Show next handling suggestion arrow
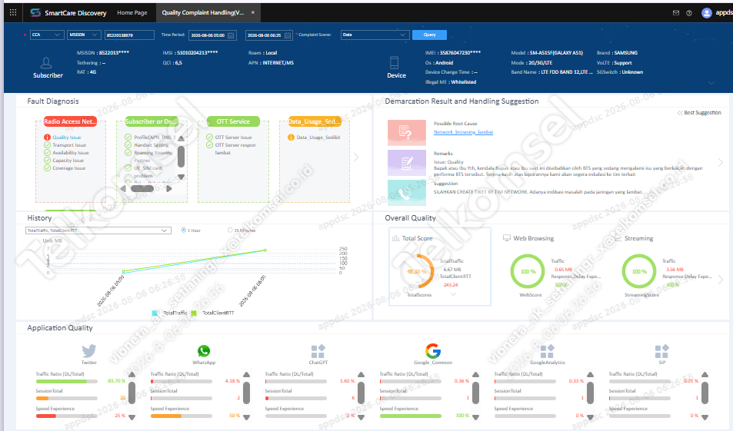Viewport: 733px width, 431px height. 721,163
